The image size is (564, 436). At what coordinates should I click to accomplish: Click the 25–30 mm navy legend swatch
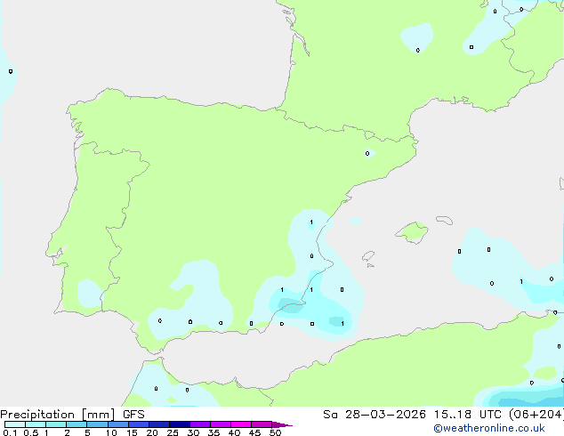coord(180,424)
